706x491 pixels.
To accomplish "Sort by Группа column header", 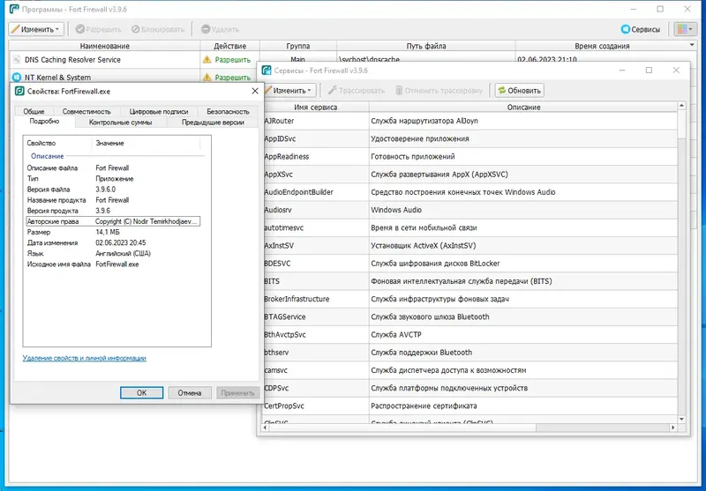I will coord(298,46).
